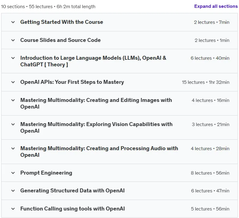Expand chevron for Getting Started With the Course

[13, 22]
